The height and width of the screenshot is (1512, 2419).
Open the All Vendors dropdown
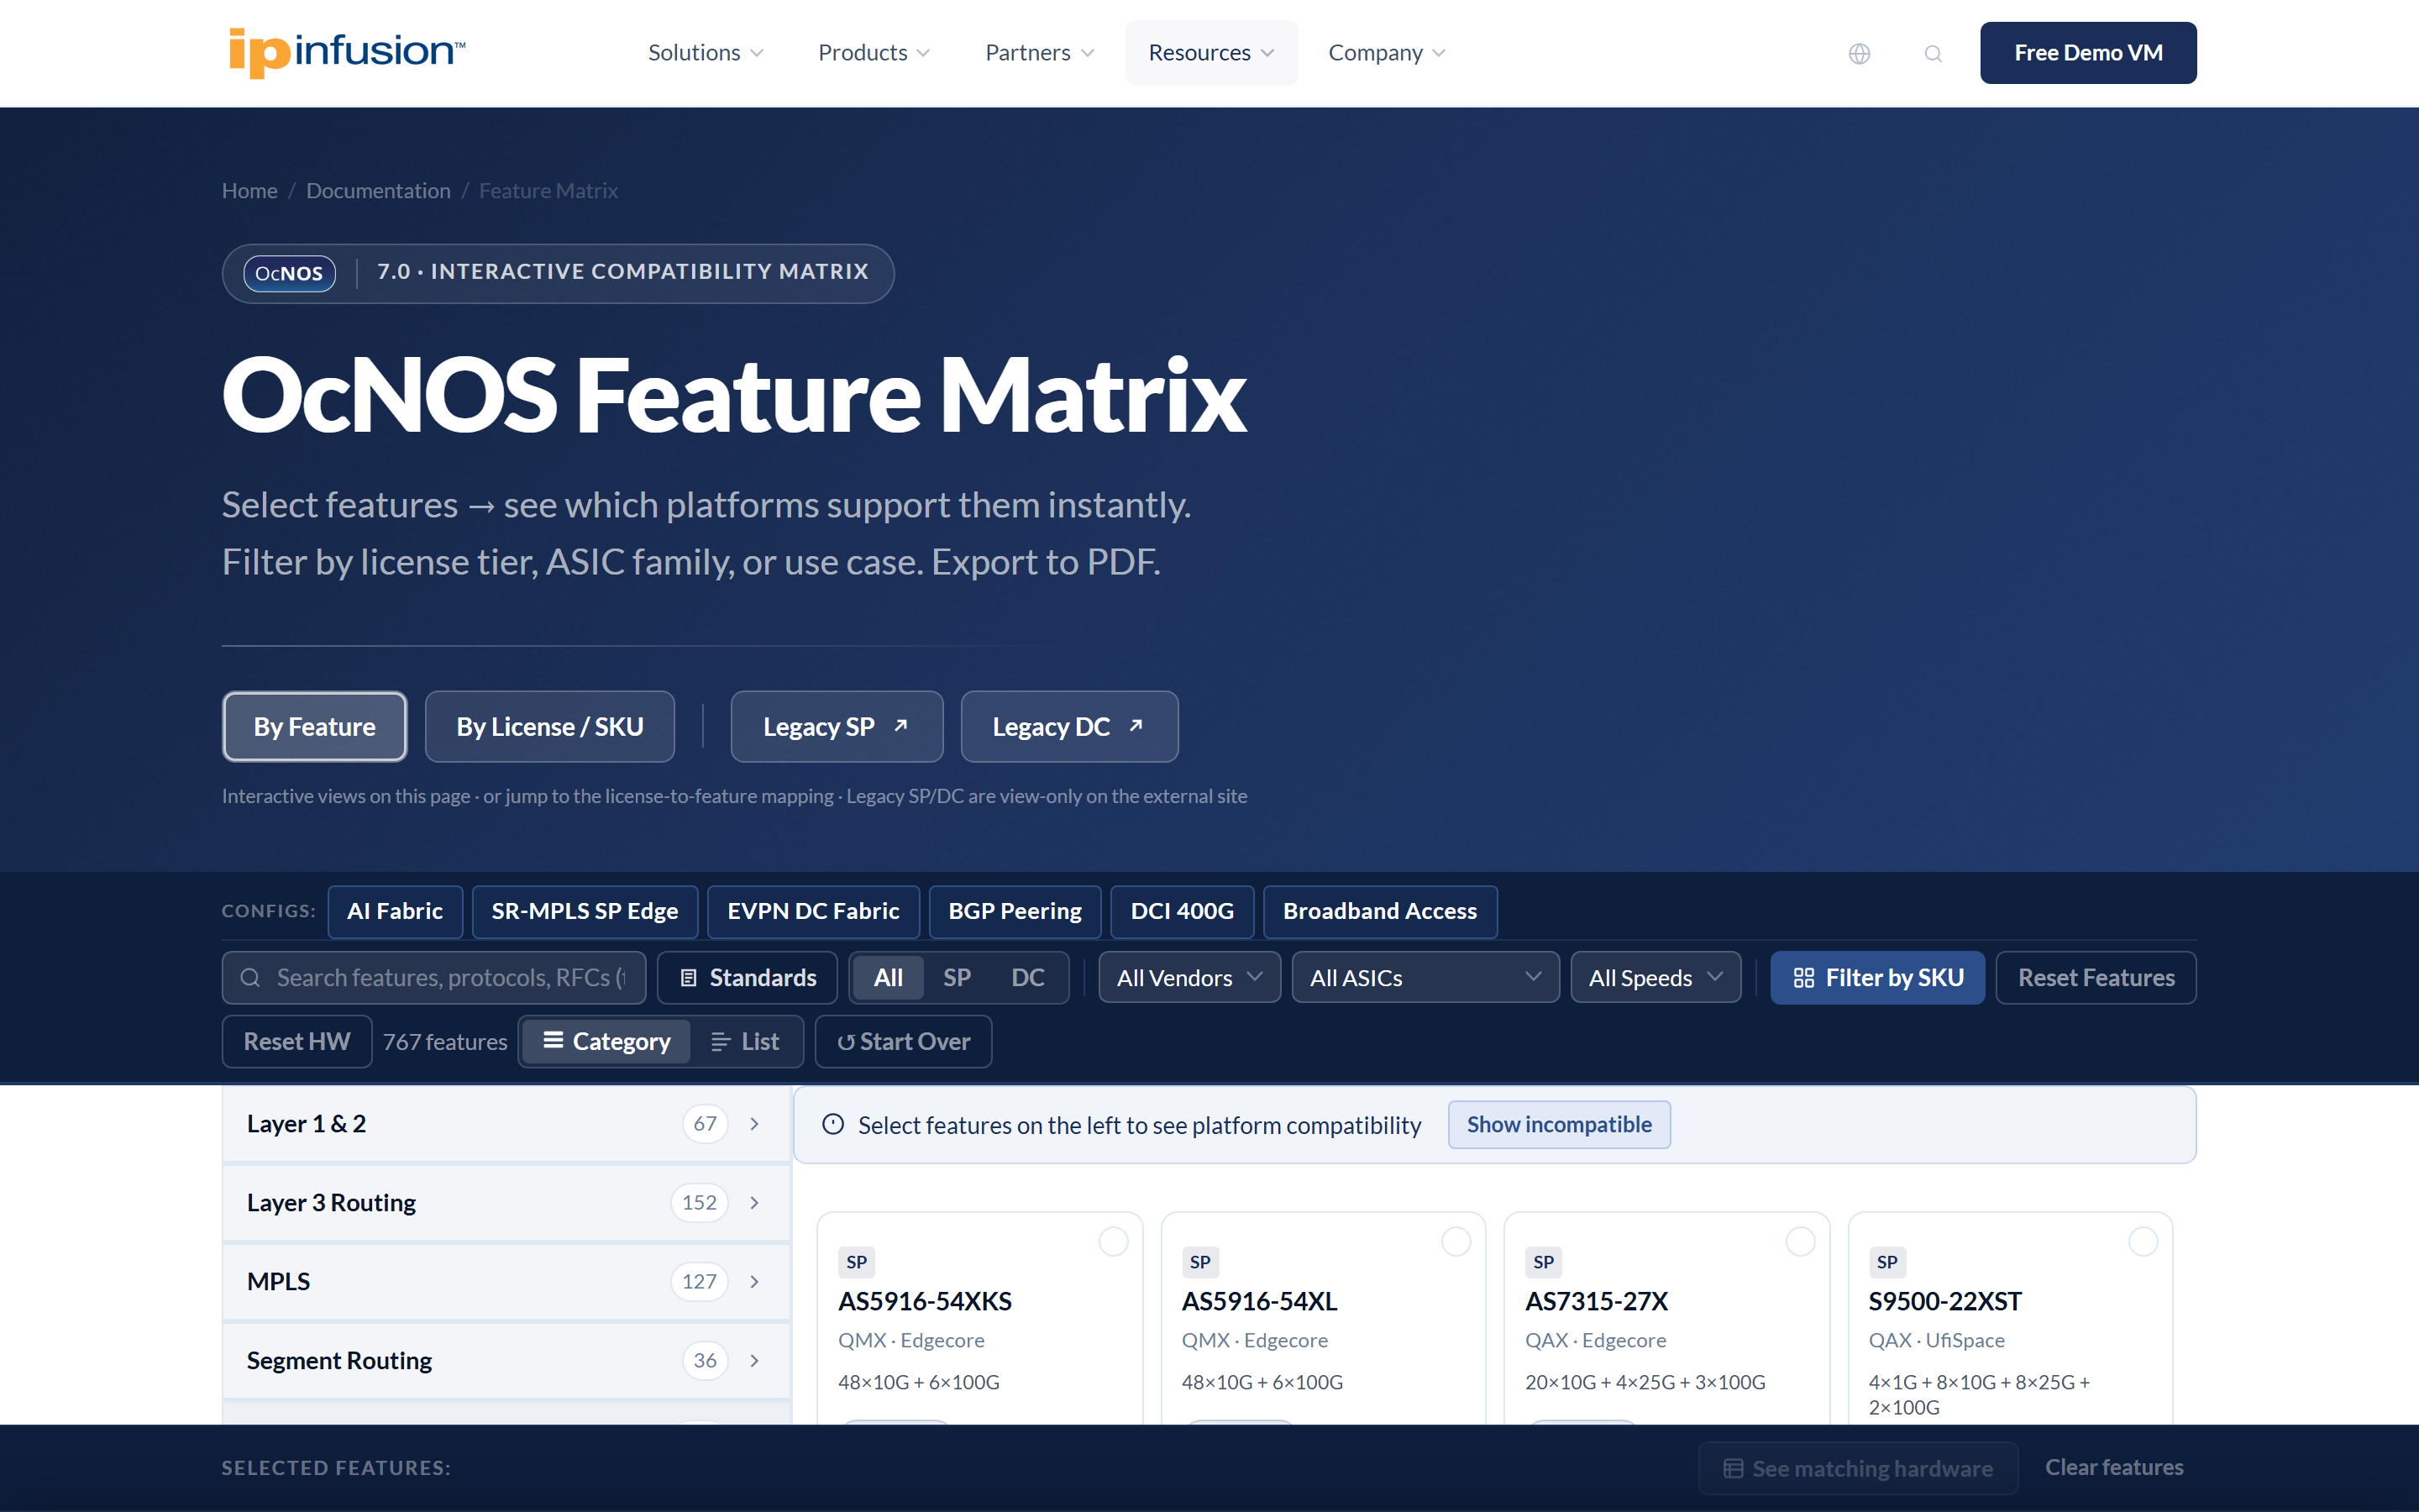click(1189, 978)
